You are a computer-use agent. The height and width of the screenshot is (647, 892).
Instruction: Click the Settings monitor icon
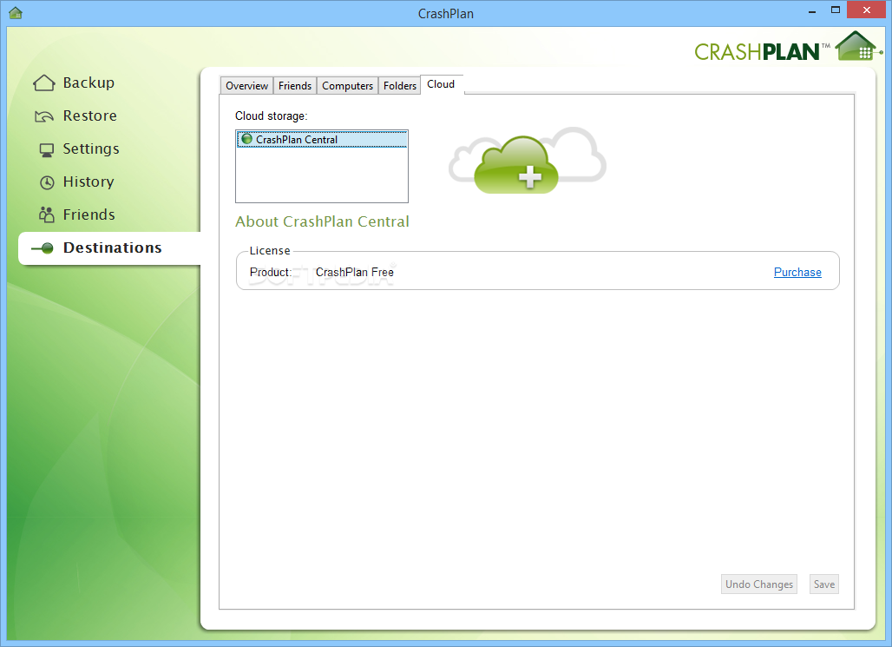(47, 149)
